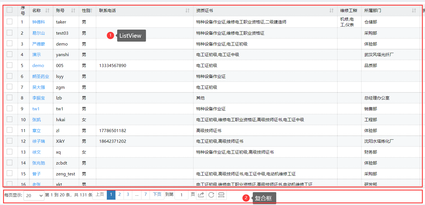Check the row for 吴大强
This screenshot has width=425, height=205.
pos(10,87)
